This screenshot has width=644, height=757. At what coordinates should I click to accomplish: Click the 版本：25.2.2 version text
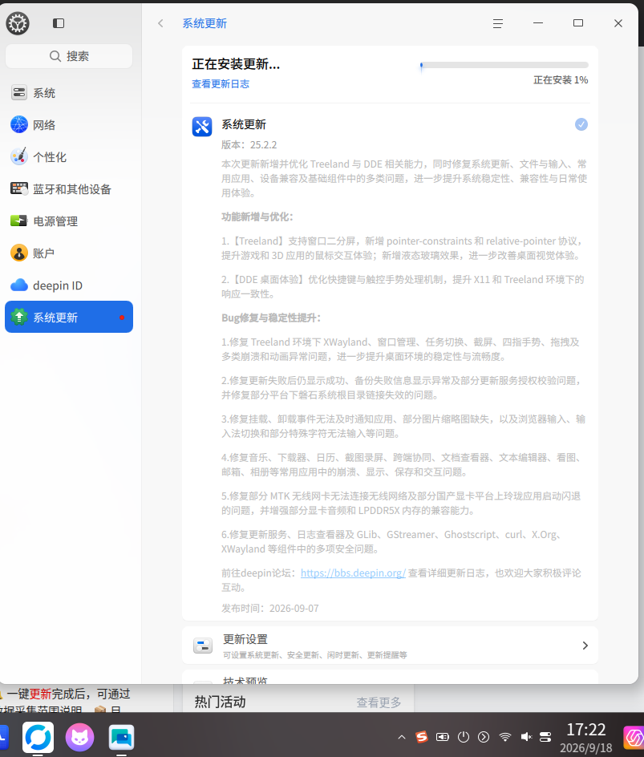click(x=249, y=145)
